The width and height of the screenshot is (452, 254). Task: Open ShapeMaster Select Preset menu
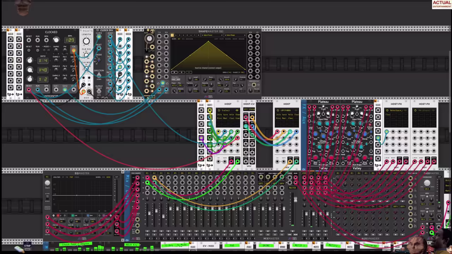coord(212,35)
